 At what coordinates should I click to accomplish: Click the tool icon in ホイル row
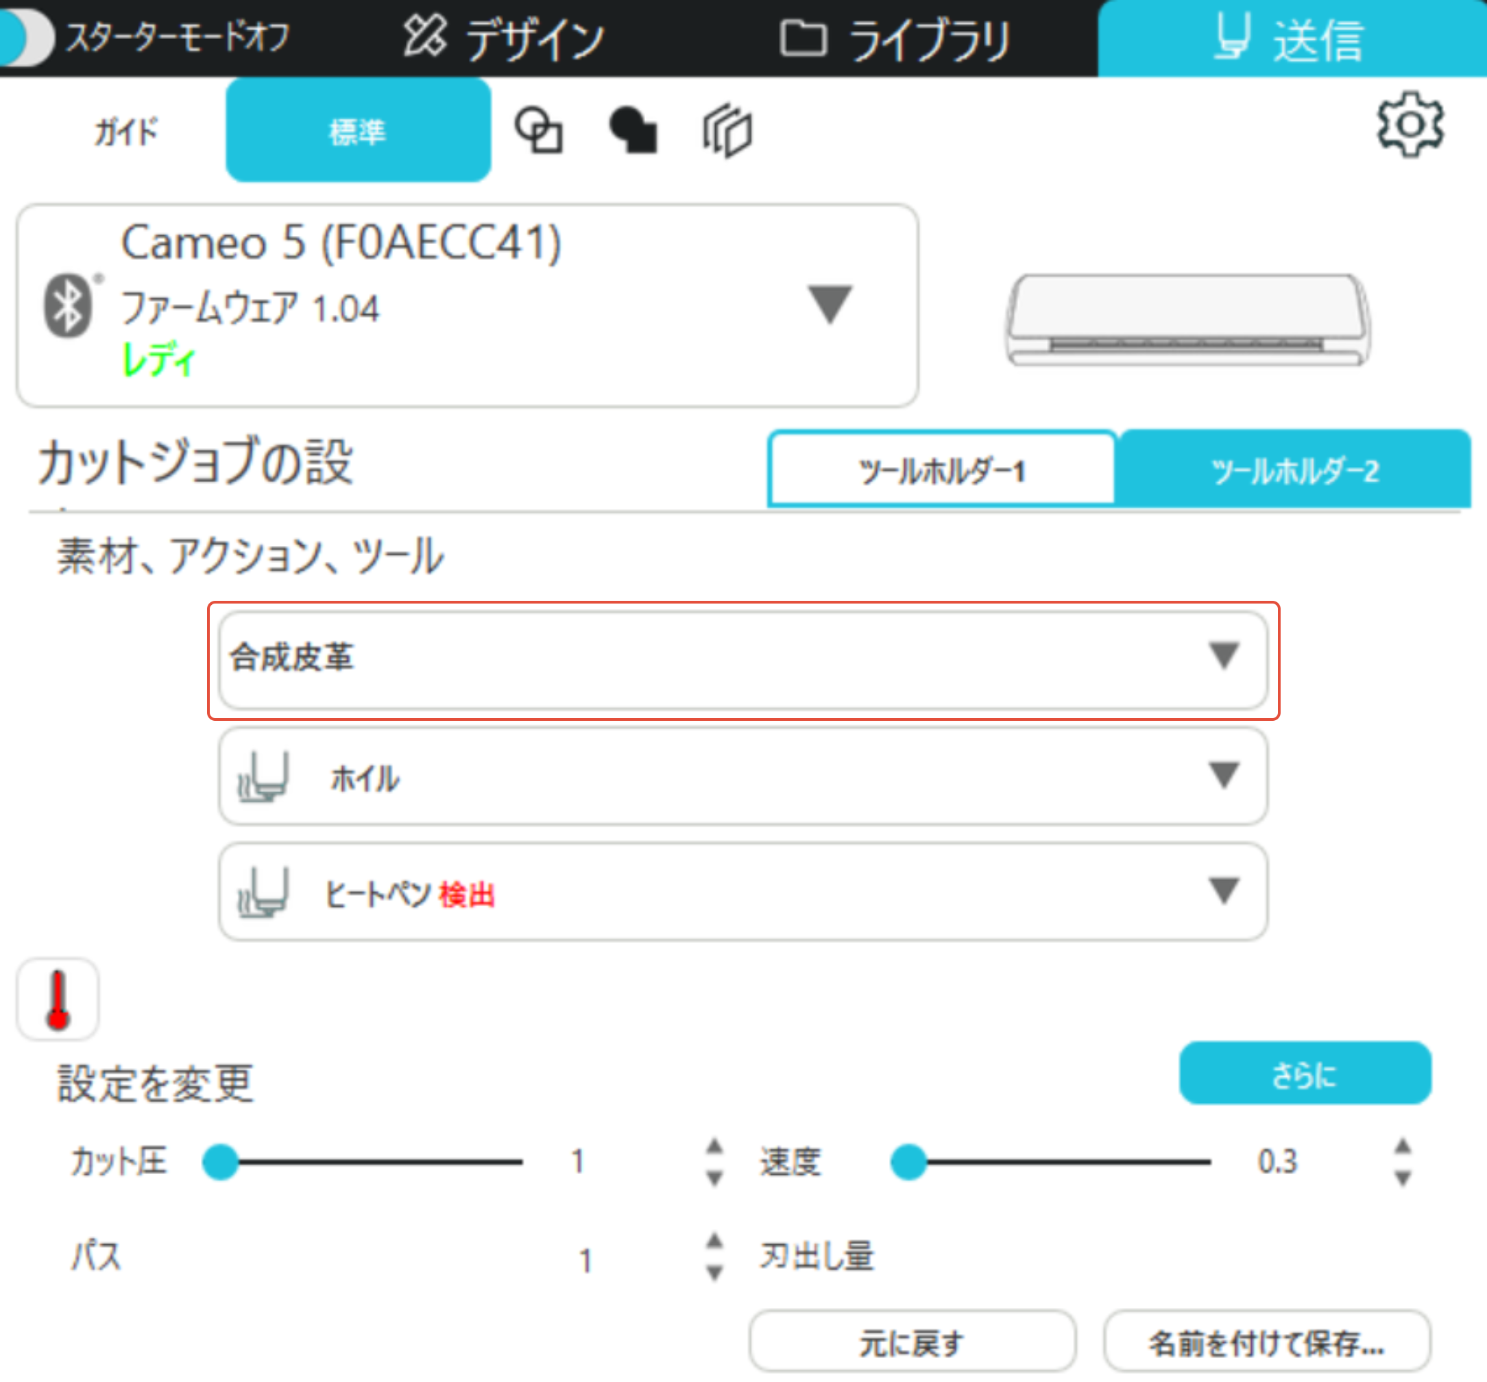pos(263,778)
